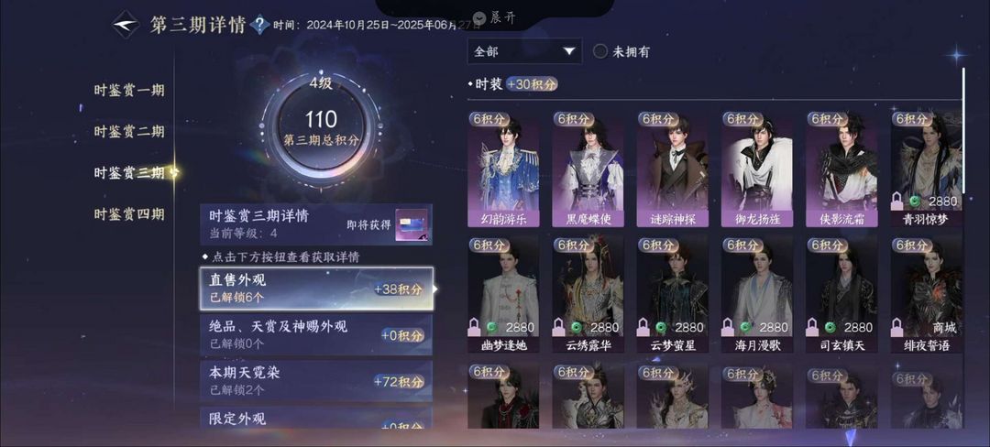Tap the reward card icon next to 即将获得
This screenshot has width=990, height=447.
click(x=412, y=225)
